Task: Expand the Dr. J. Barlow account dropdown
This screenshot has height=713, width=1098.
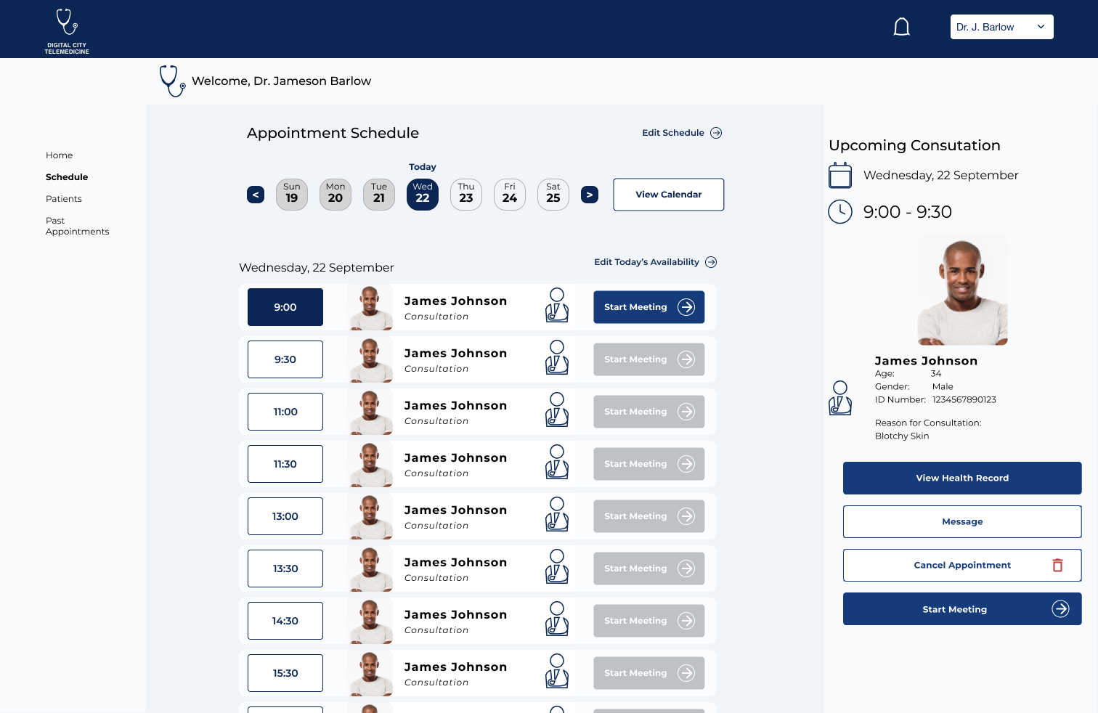Action: tap(1001, 27)
